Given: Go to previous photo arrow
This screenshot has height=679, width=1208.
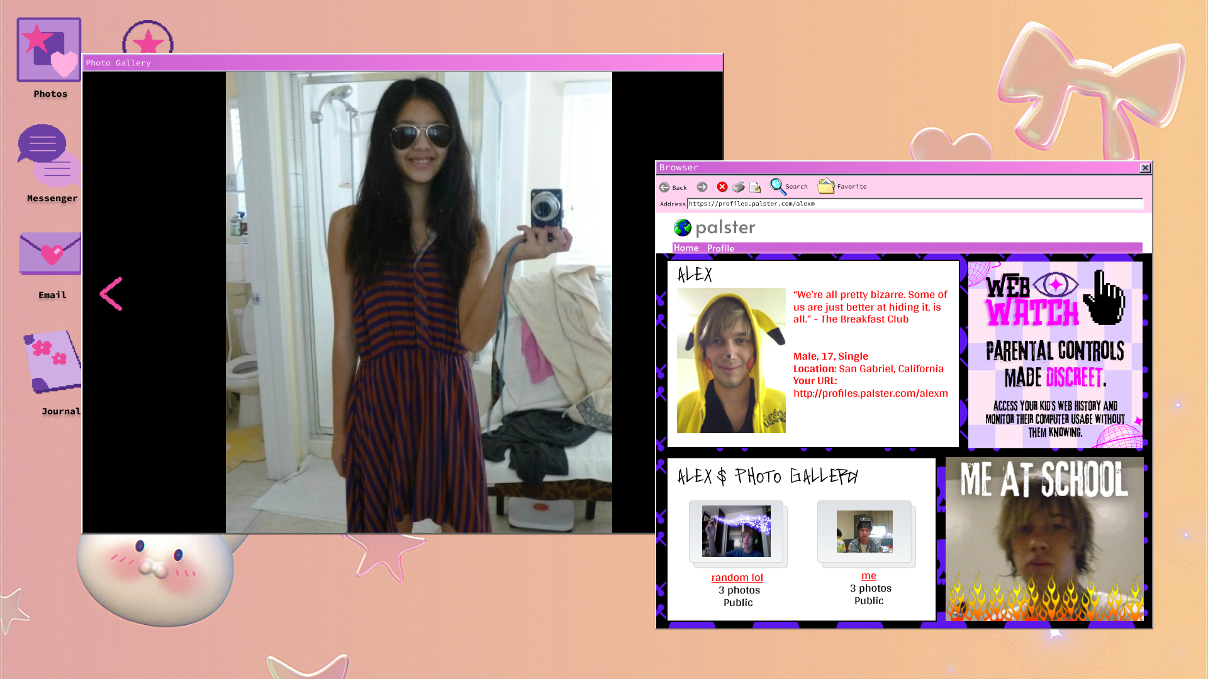Looking at the screenshot, I should (111, 294).
